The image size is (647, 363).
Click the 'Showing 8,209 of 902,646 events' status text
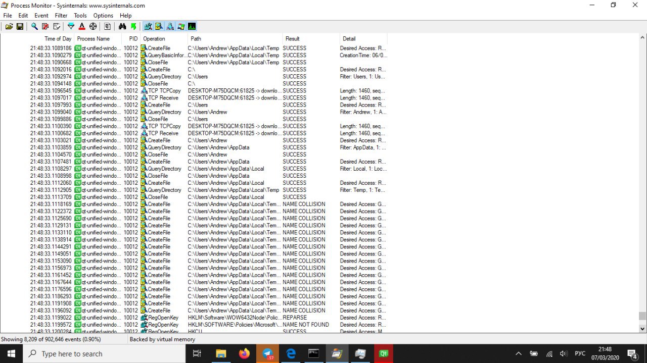tap(51, 339)
